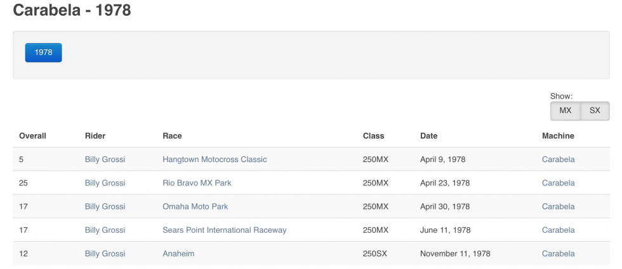
Task: Open Billy Grossi in the Hangtown row
Action: 105,160
